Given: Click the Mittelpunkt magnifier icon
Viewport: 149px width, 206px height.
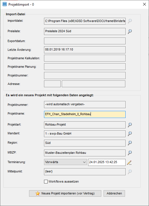Looking at the screenshot, I should tap(130, 172).
